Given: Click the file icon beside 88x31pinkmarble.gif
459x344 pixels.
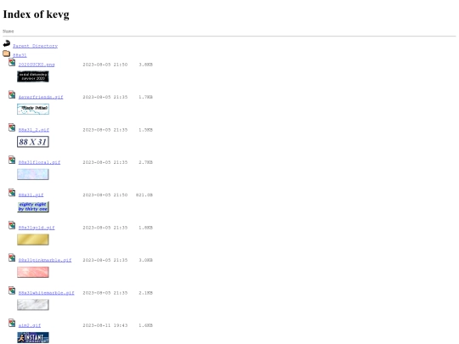Looking at the screenshot, I should point(12,257).
